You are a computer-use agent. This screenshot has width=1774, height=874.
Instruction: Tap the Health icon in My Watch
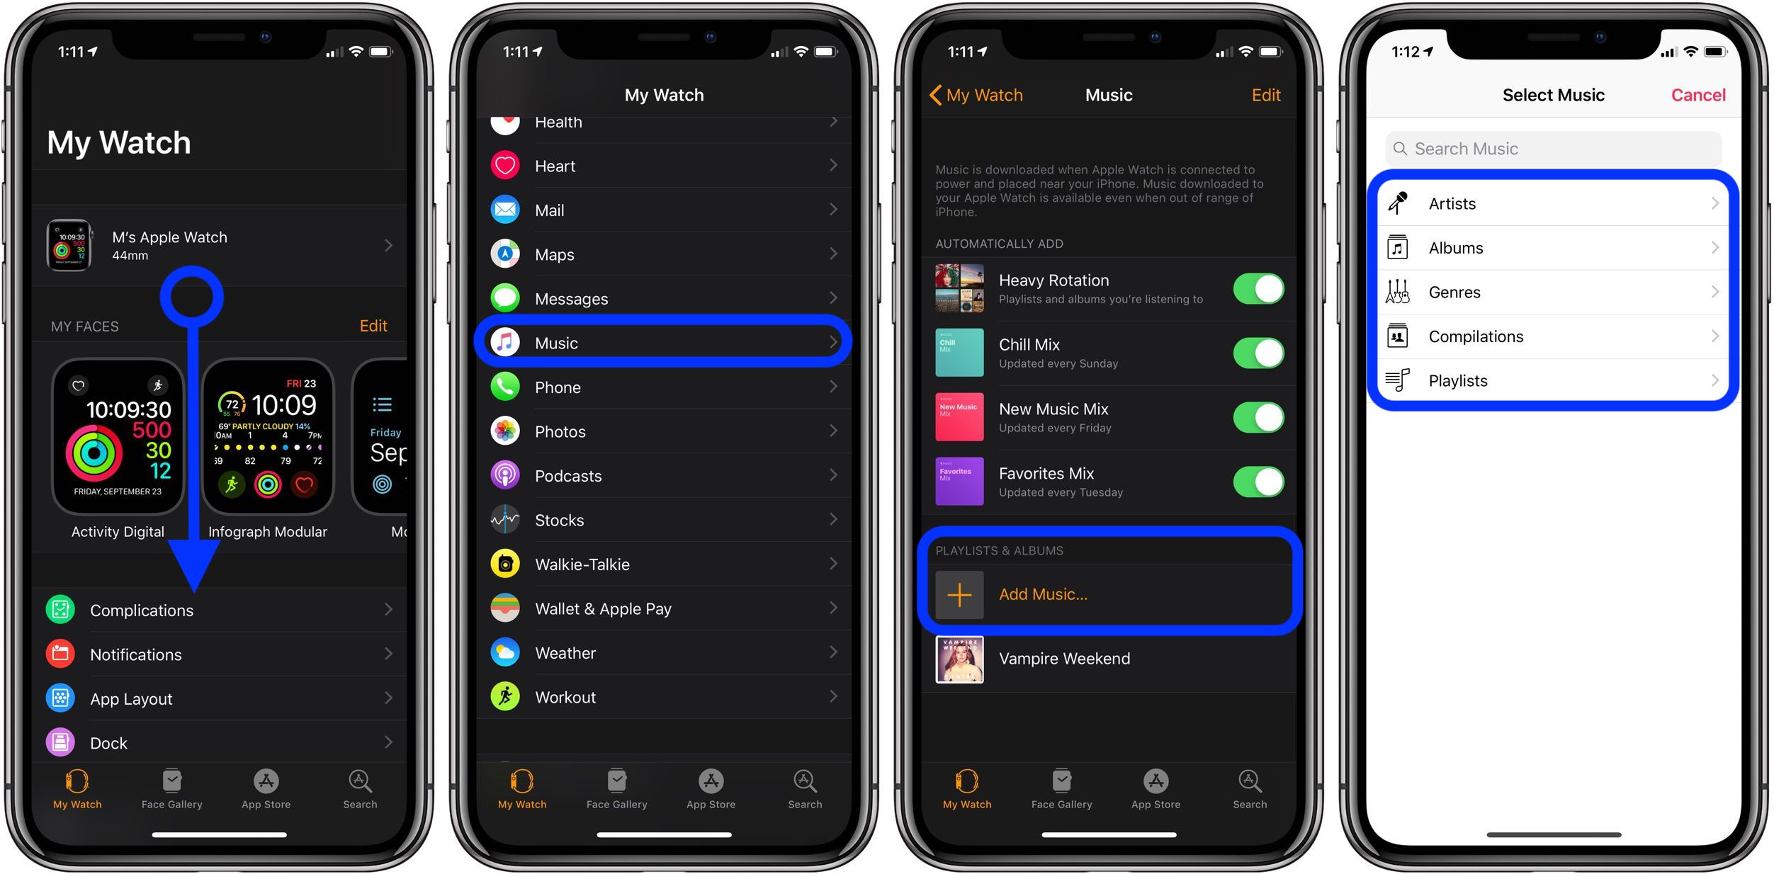[x=507, y=121]
